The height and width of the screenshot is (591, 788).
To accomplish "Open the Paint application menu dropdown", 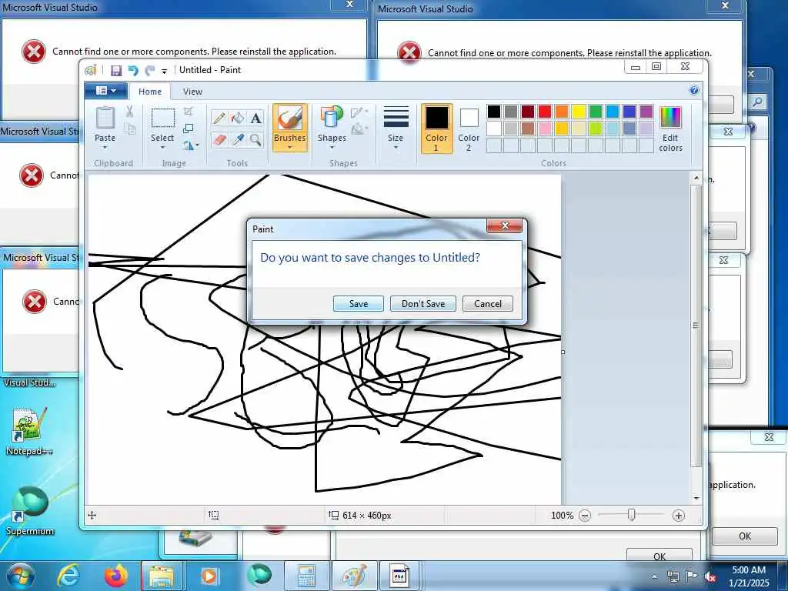I will tap(106, 91).
